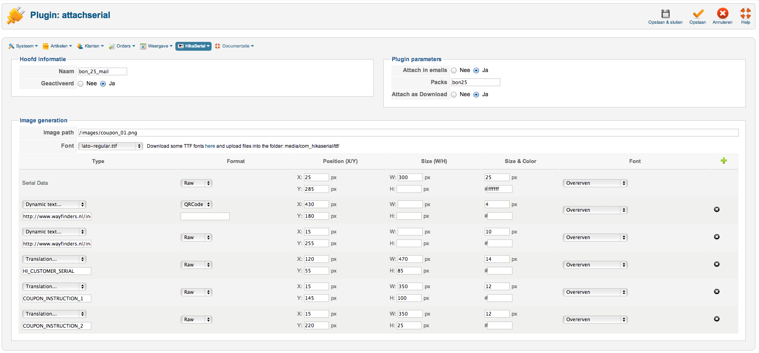Open the Documentatie menu

[234, 46]
